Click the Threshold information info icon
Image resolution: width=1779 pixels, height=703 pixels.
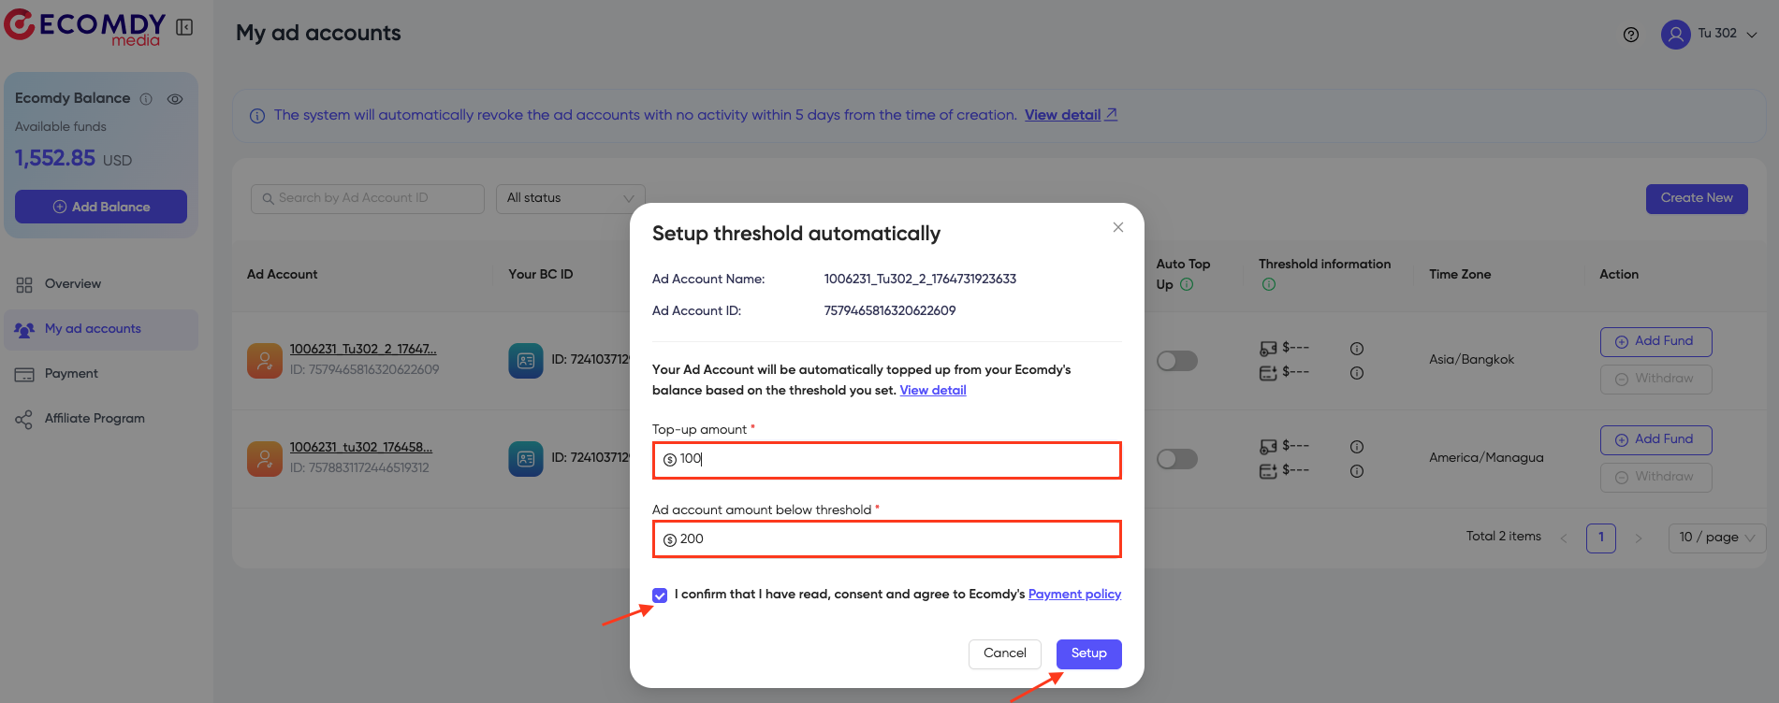(1269, 284)
